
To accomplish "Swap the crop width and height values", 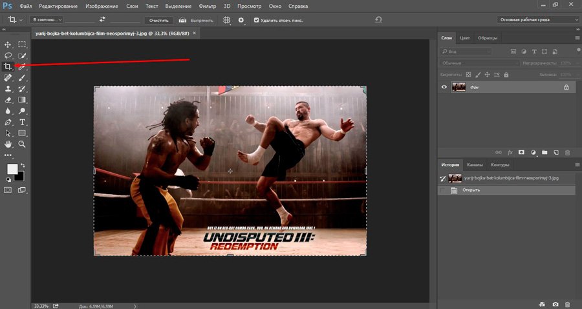I will (x=102, y=20).
